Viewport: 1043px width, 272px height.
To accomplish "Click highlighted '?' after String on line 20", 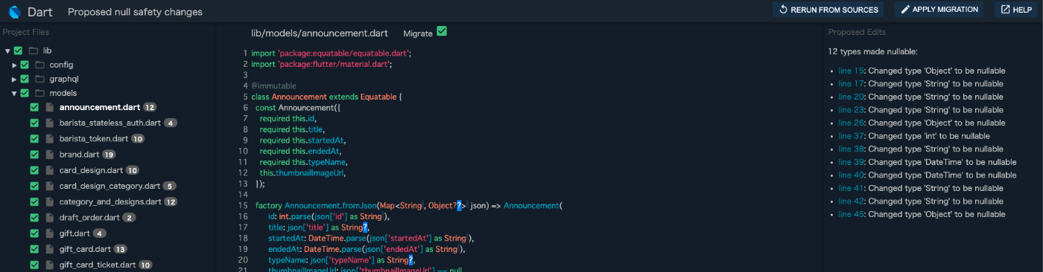I will click(410, 259).
